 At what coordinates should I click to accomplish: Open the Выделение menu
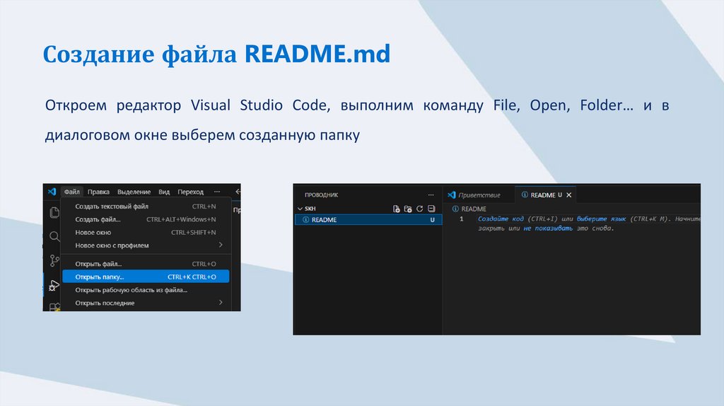134,192
